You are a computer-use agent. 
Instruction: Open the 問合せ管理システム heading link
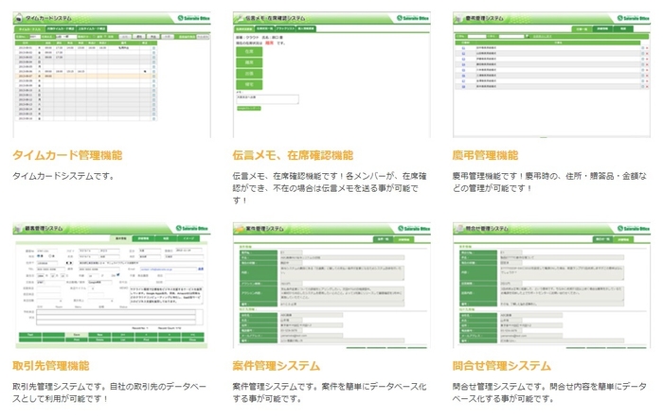[x=501, y=365]
